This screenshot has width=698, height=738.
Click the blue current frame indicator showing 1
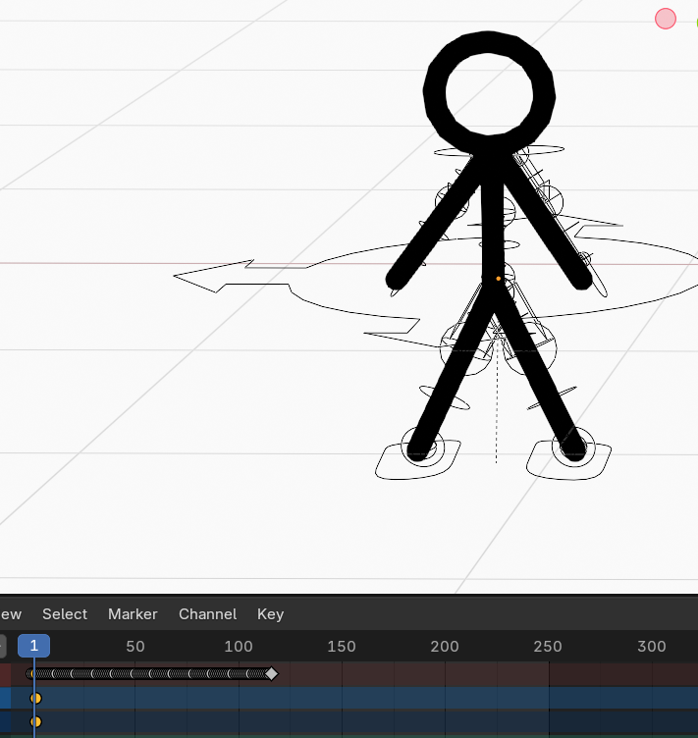click(33, 646)
